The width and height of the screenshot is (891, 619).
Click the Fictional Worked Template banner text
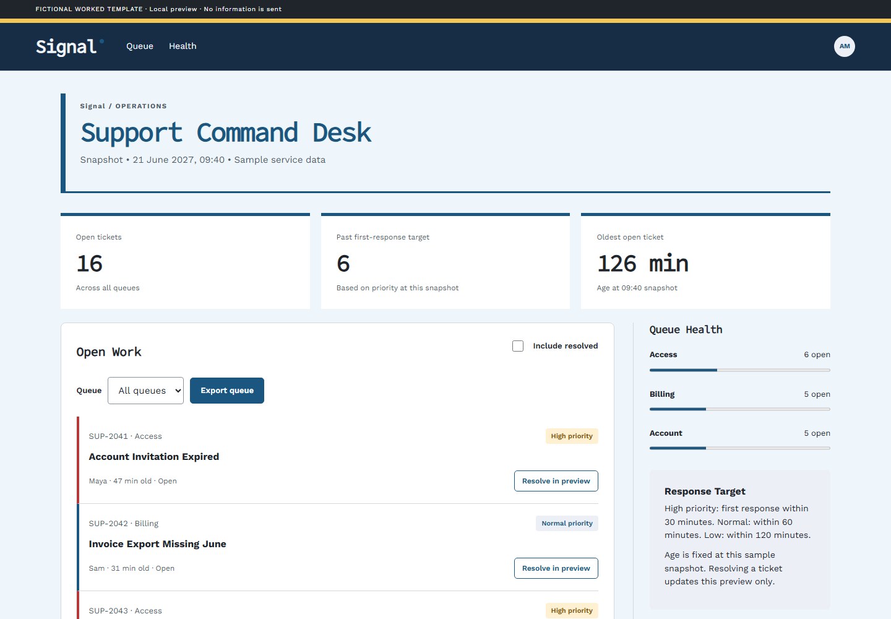(x=158, y=9)
